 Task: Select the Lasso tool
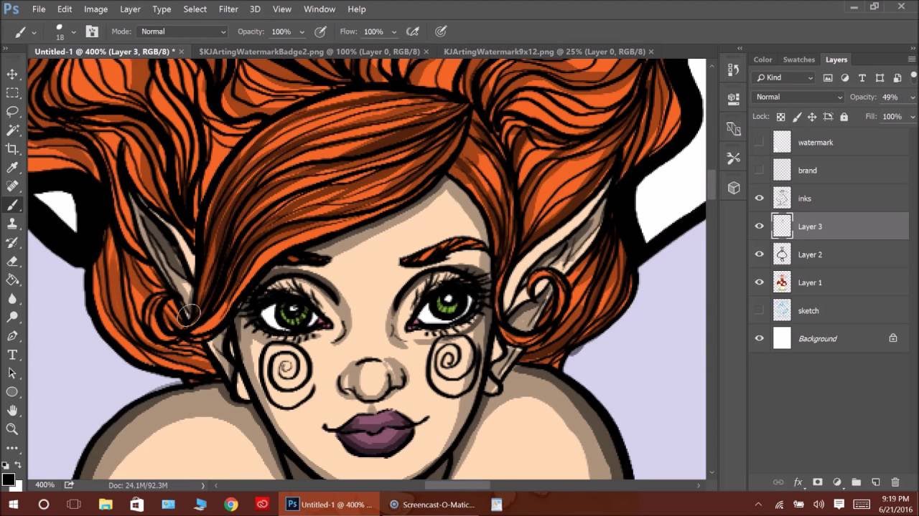tap(12, 111)
